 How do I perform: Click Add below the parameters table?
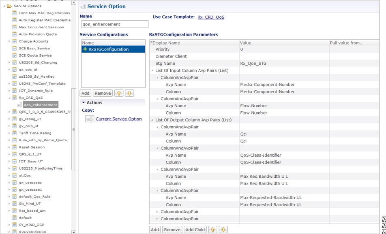155,230
